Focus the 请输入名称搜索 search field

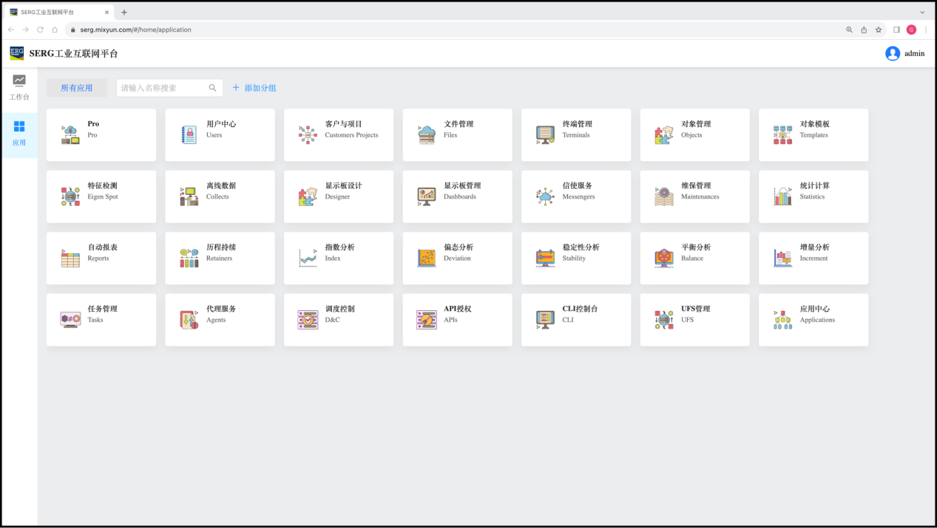163,88
